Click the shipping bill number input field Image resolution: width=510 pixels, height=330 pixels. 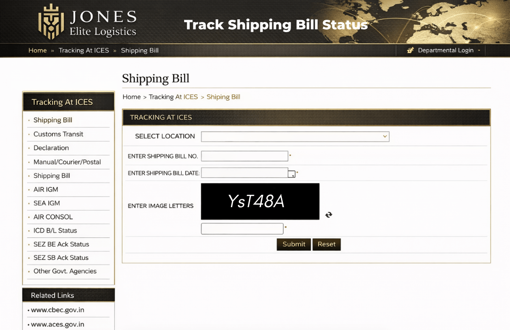click(x=244, y=156)
